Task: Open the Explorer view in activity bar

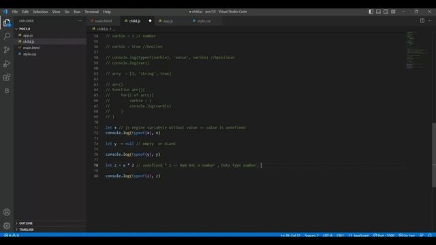Action: (7, 22)
